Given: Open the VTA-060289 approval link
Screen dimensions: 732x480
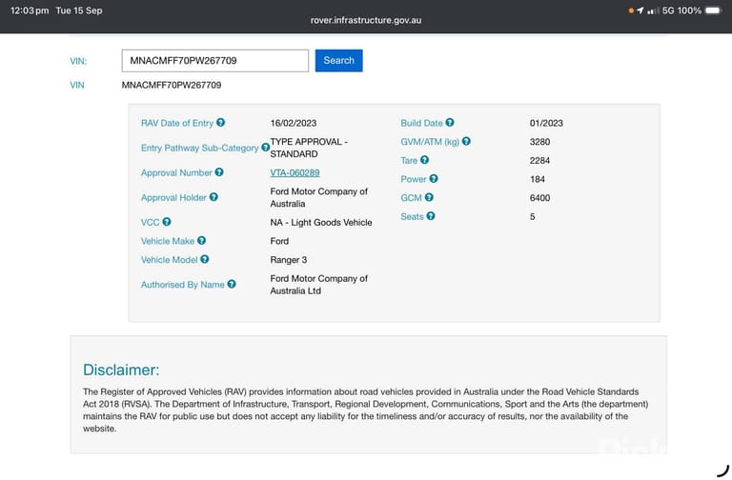Looking at the screenshot, I should 295,172.
